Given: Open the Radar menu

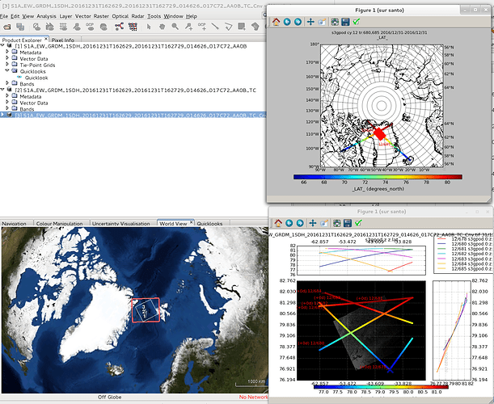Looking at the screenshot, I should pos(137,16).
